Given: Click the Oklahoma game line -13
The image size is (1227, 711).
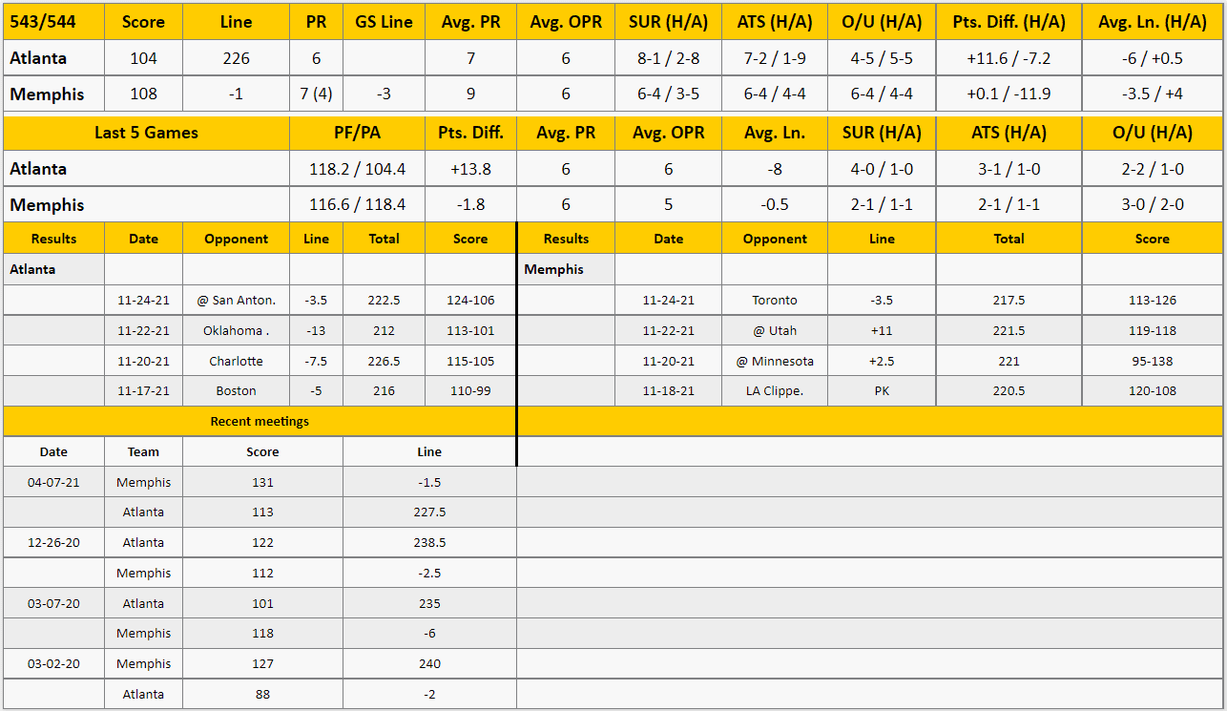Looking at the screenshot, I should [316, 330].
